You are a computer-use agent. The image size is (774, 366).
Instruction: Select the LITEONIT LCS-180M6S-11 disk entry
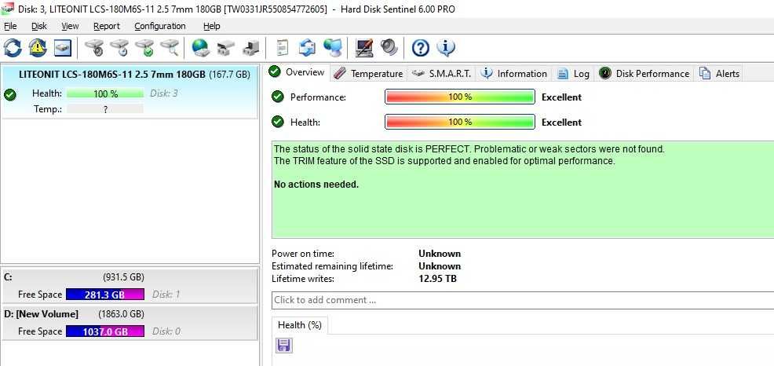[130, 92]
